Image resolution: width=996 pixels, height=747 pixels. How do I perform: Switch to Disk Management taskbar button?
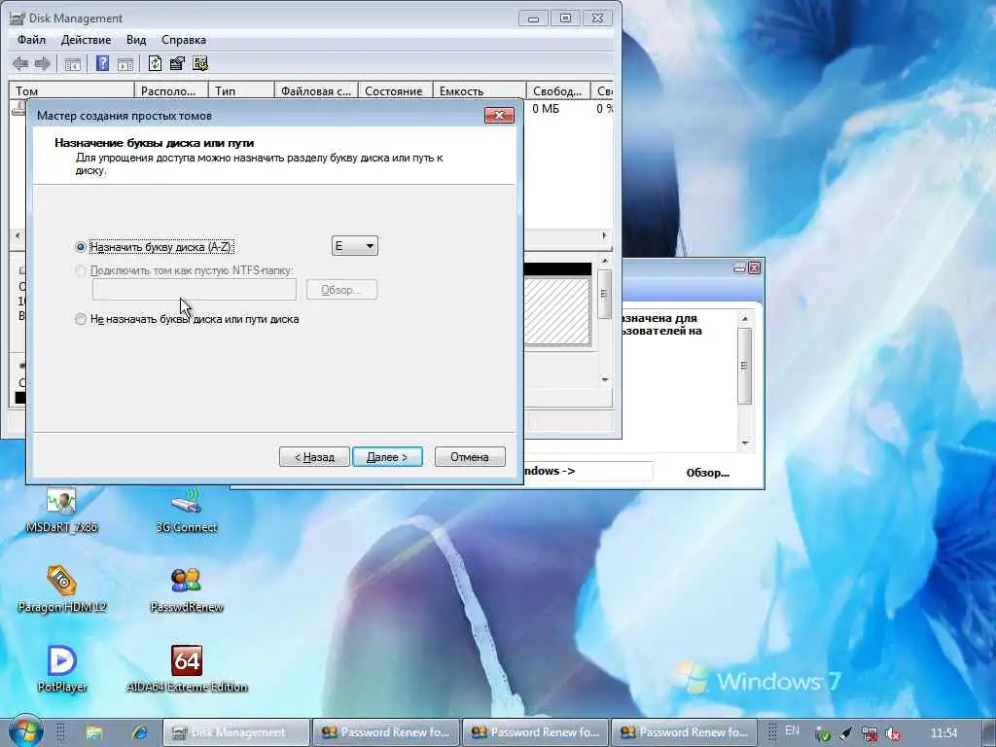pos(236,733)
